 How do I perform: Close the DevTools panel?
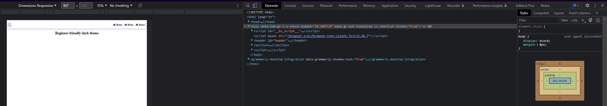[602, 5]
